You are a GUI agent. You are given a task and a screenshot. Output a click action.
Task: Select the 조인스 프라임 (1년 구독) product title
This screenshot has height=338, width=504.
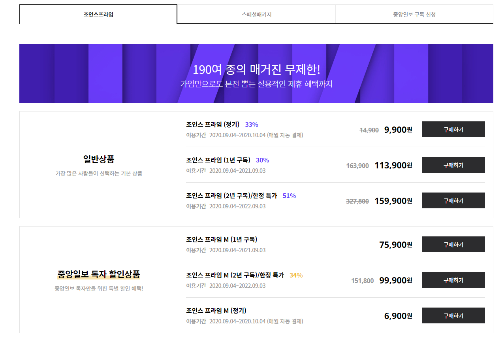tap(218, 160)
